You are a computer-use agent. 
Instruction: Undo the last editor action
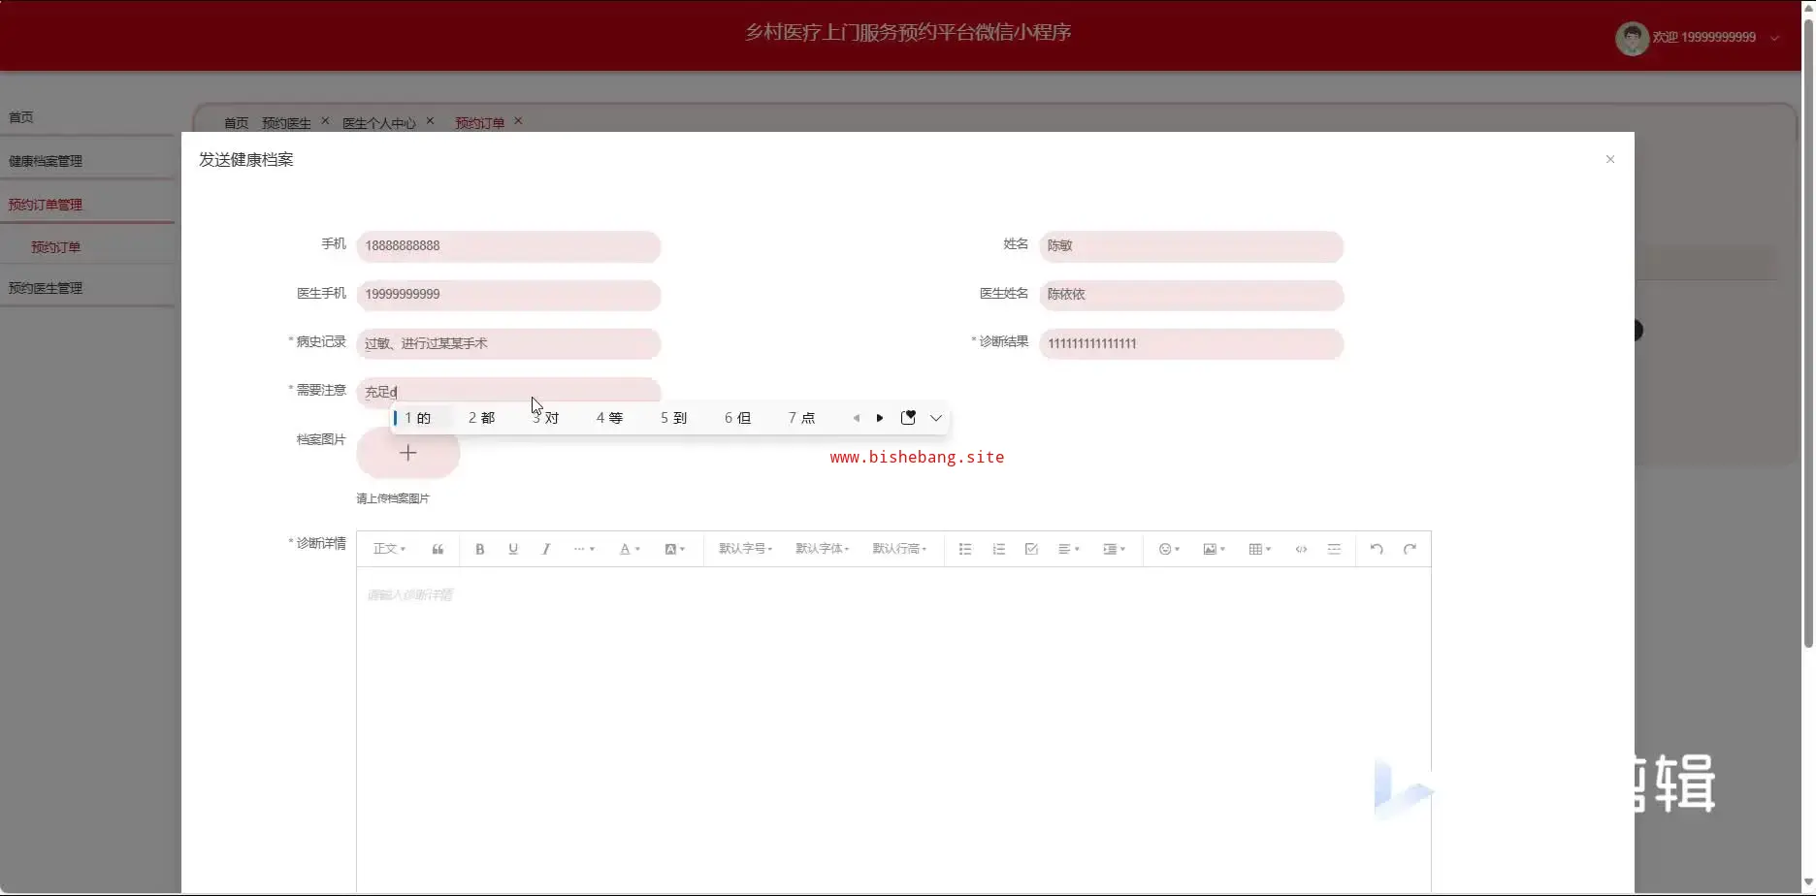click(x=1377, y=549)
